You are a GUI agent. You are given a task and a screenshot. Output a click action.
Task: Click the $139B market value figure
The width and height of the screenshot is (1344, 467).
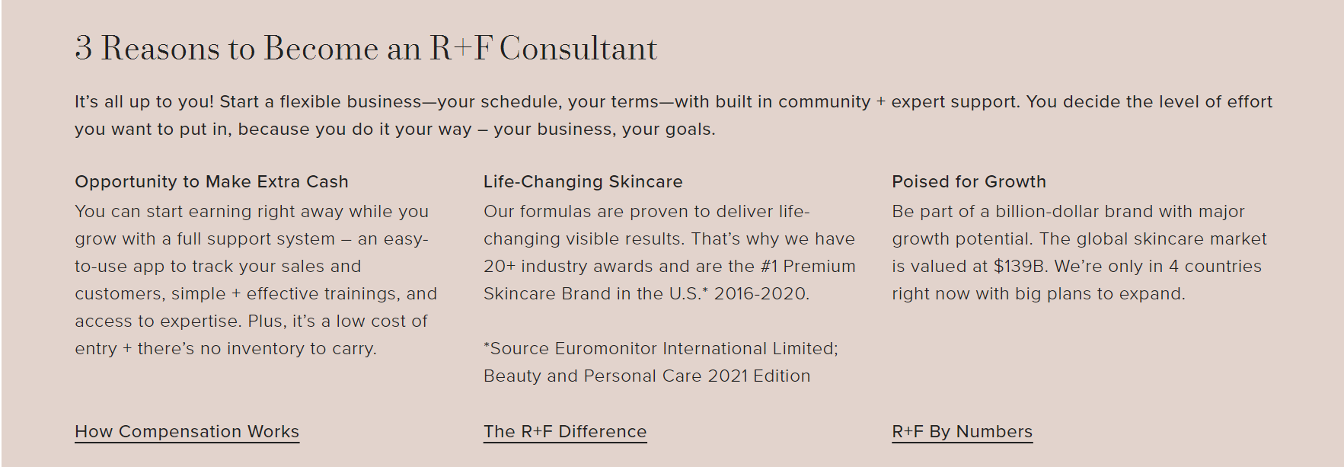pos(1019,266)
